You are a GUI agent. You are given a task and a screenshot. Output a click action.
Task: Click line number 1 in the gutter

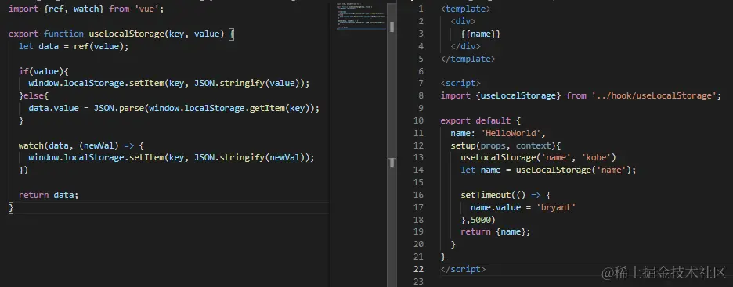pyautogui.click(x=421, y=9)
